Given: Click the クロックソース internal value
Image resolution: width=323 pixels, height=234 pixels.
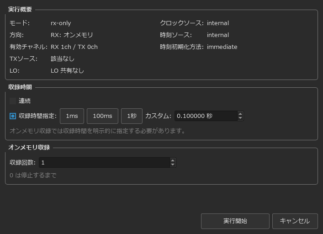Looking at the screenshot, I should (x=218, y=23).
